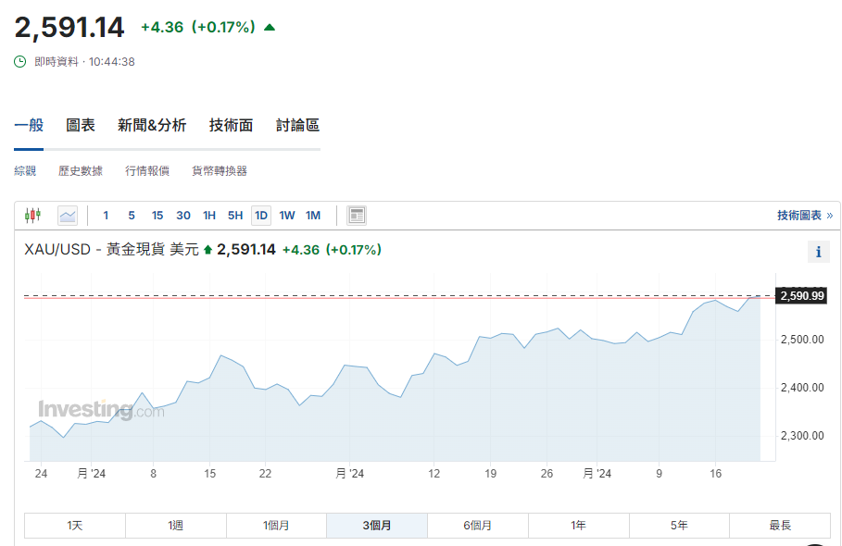Open the 貨幣轉換器 link

point(220,171)
